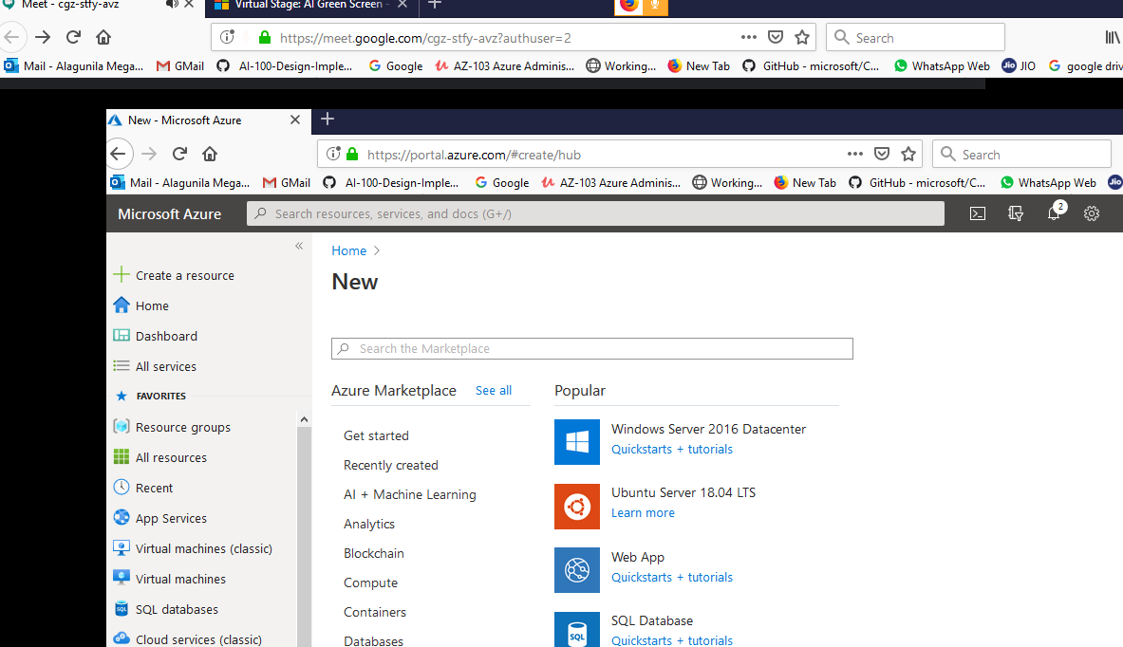Open the directory and subscription filter icon

[x=1016, y=213]
